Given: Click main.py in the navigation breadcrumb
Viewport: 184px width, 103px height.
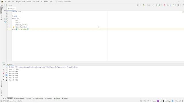Looking at the screenshot, I should tap(9, 5).
